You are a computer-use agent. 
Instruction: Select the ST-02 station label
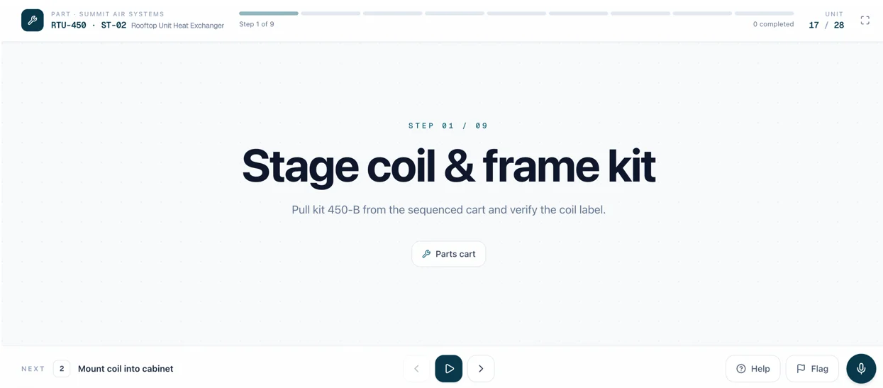point(113,26)
